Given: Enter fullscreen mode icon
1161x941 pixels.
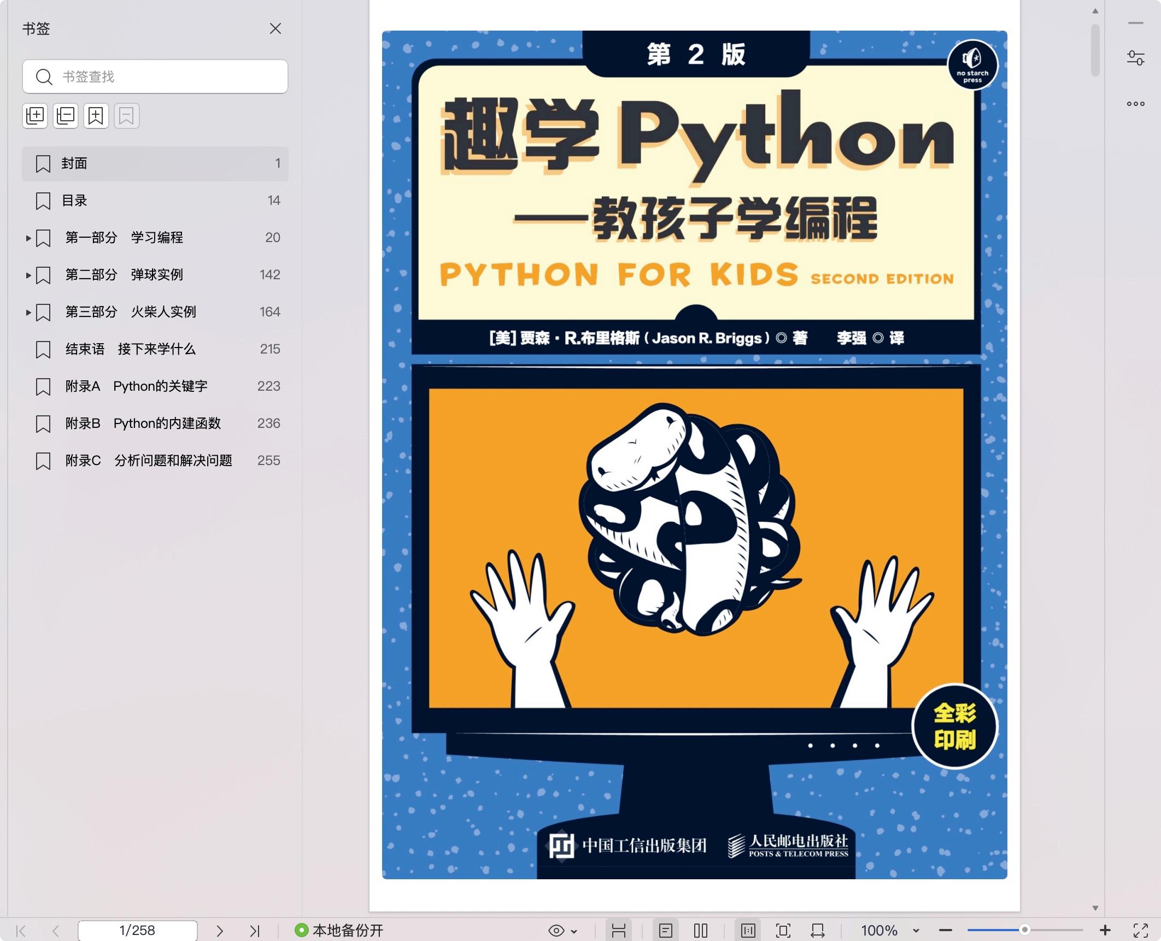Looking at the screenshot, I should pos(1141,931).
